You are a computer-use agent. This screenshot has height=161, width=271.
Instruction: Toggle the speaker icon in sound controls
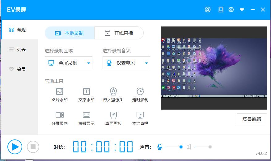pos(189,147)
